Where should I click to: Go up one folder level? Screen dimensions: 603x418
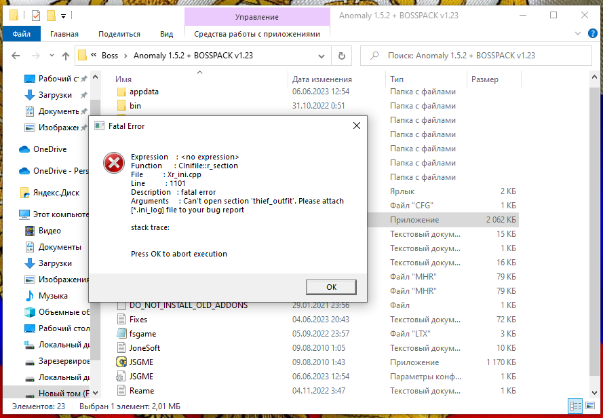click(x=66, y=56)
